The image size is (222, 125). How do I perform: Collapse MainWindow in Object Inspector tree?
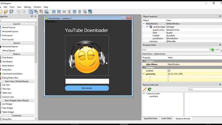coord(144,24)
